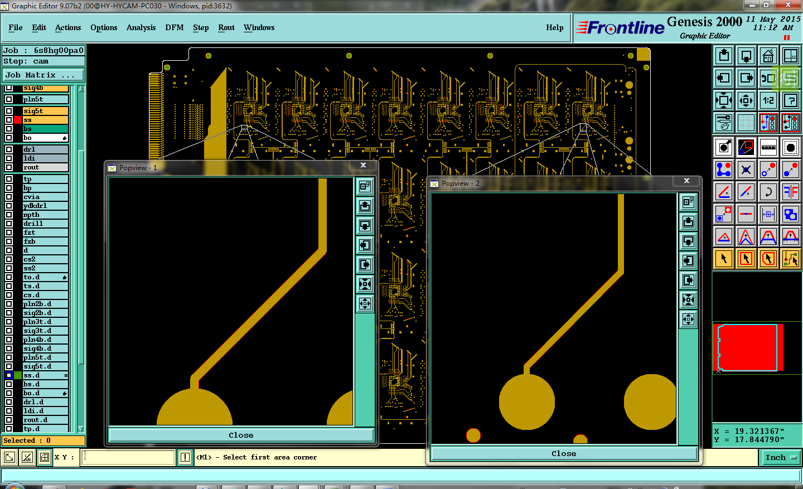
Task: Click the red color swatch beside ss layer
Action: (x=18, y=120)
